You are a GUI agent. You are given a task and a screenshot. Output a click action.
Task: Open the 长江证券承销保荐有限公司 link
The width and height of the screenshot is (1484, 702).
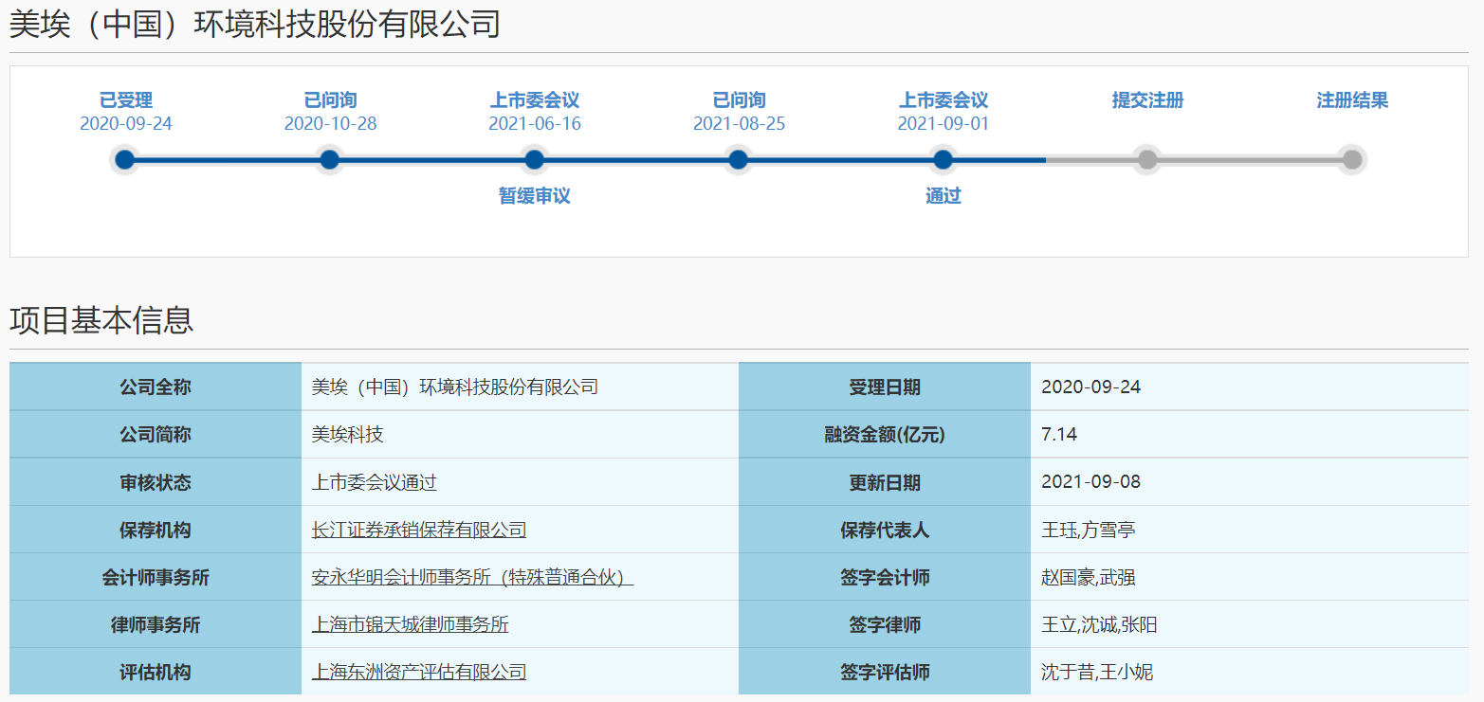coord(419,530)
